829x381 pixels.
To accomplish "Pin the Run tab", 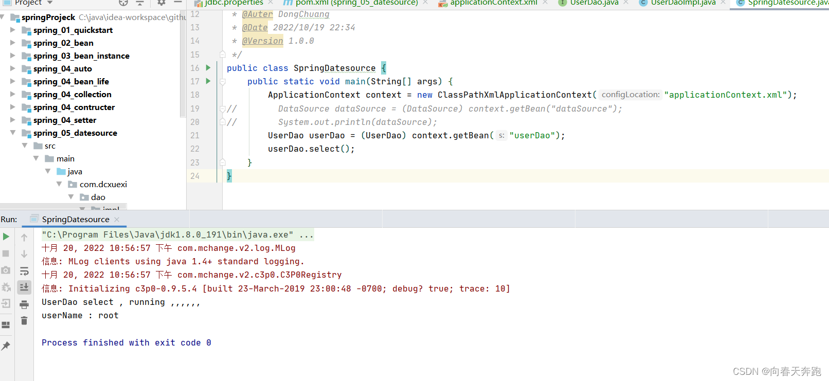I will click(x=6, y=346).
